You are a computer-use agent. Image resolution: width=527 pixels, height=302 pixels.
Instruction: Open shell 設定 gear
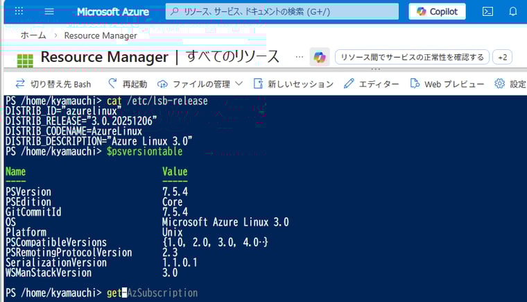[510, 84]
